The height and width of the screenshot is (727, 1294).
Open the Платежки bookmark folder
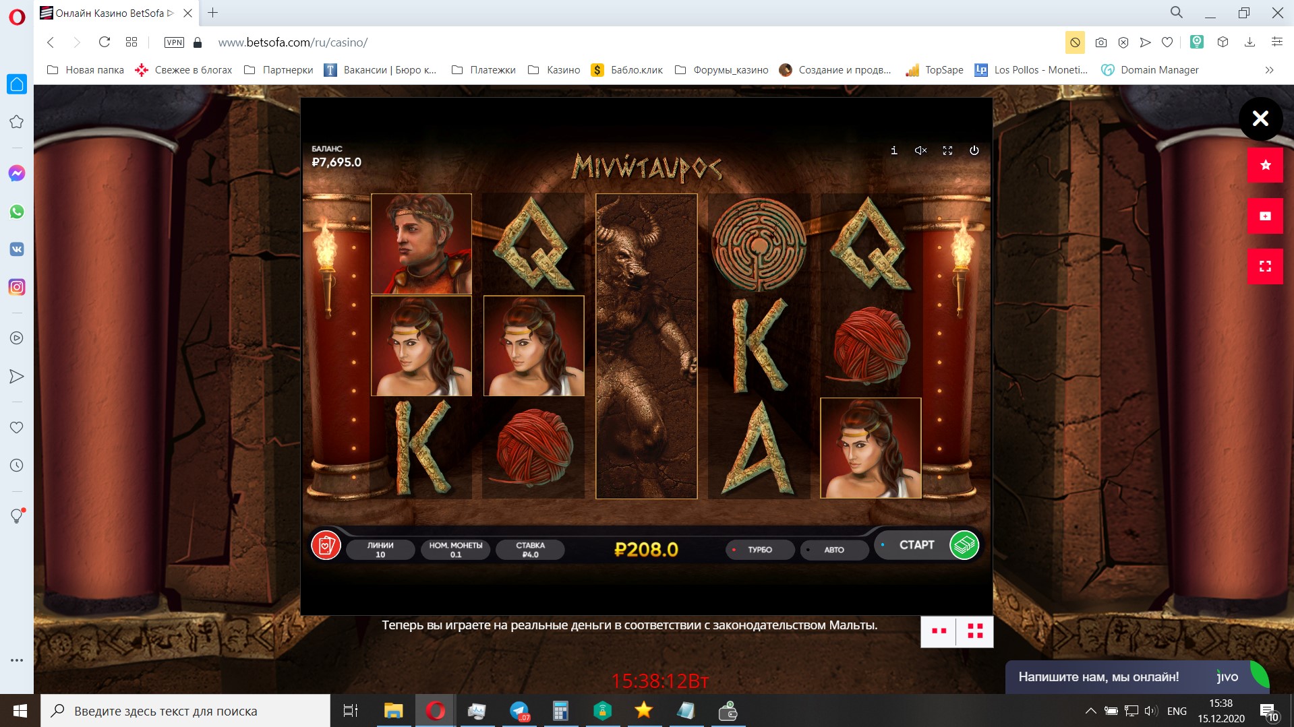(483, 69)
